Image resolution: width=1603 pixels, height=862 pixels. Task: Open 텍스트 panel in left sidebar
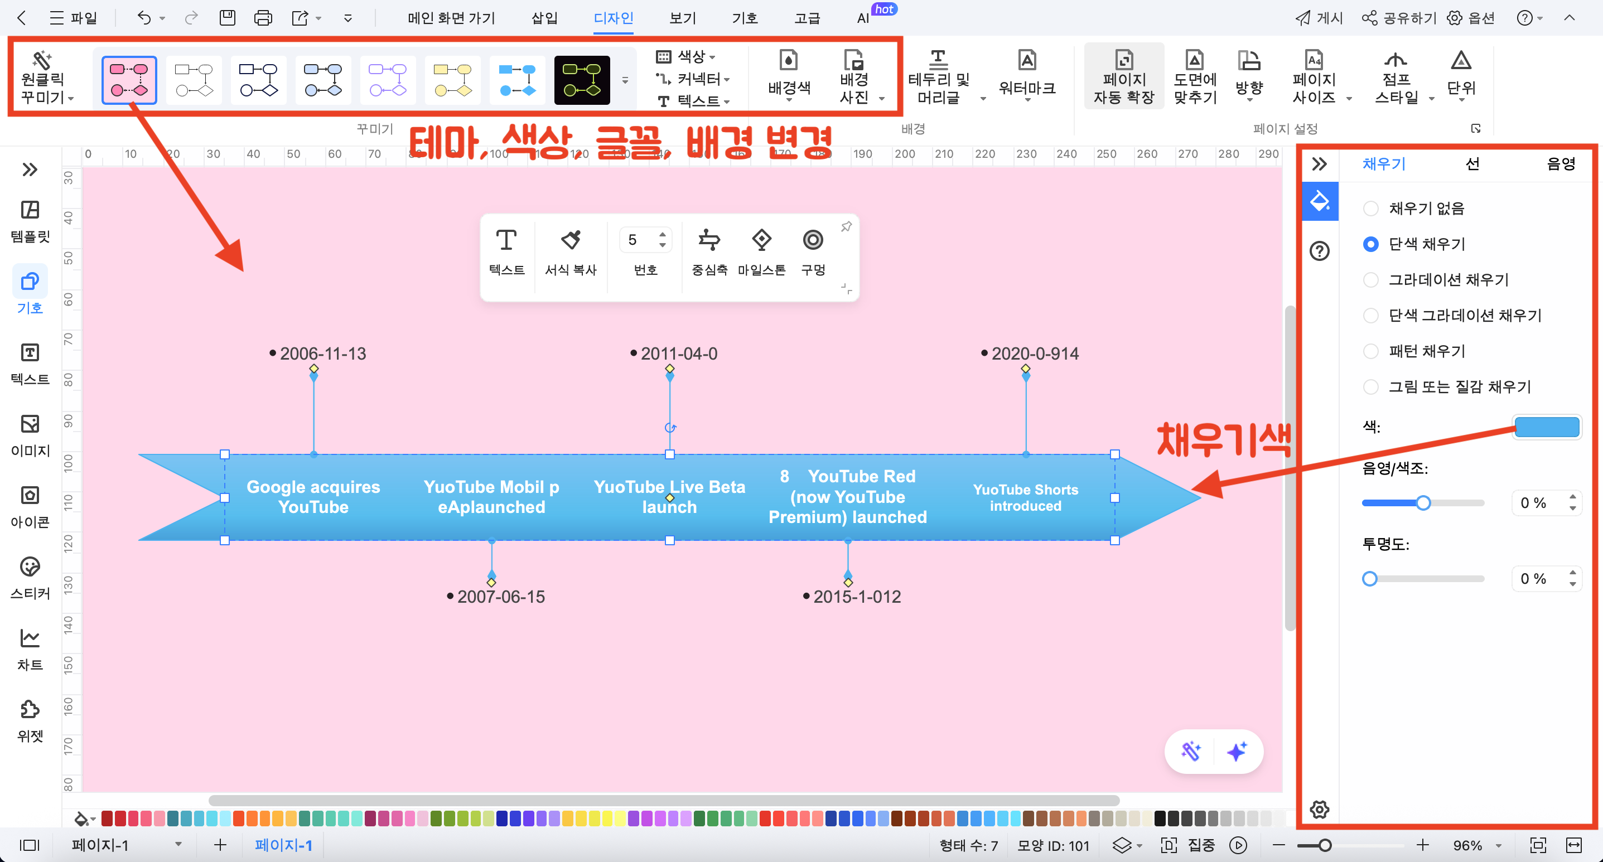coord(30,365)
